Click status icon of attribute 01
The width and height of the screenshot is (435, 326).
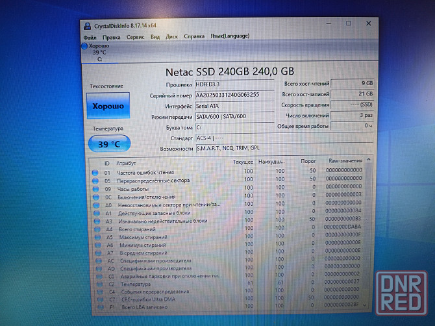click(95, 173)
